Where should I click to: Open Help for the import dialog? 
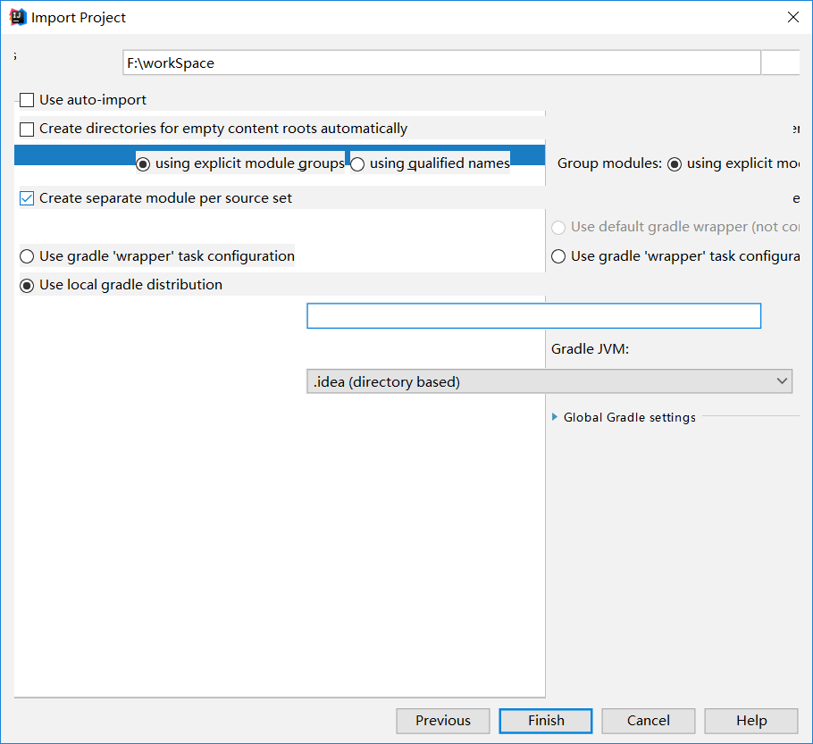751,721
